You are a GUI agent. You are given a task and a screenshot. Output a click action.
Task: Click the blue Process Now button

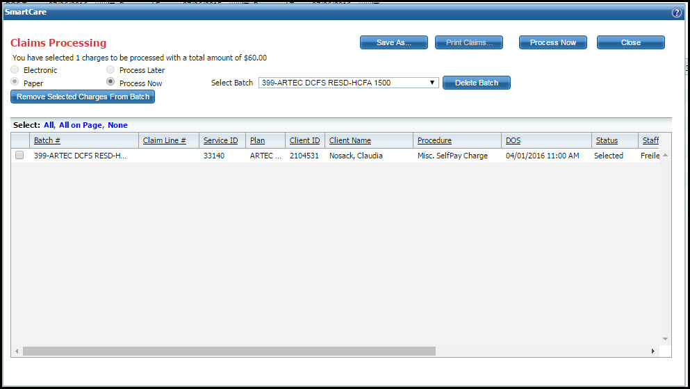pos(552,42)
